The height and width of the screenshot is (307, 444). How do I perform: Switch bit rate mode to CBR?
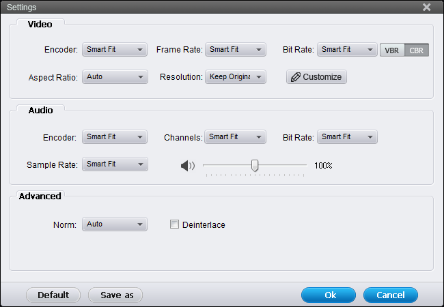(x=416, y=50)
